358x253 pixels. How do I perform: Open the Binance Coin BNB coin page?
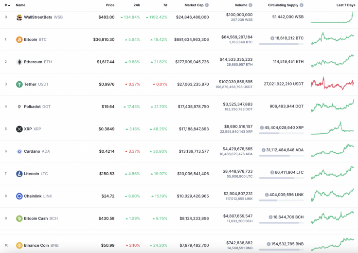(41, 246)
